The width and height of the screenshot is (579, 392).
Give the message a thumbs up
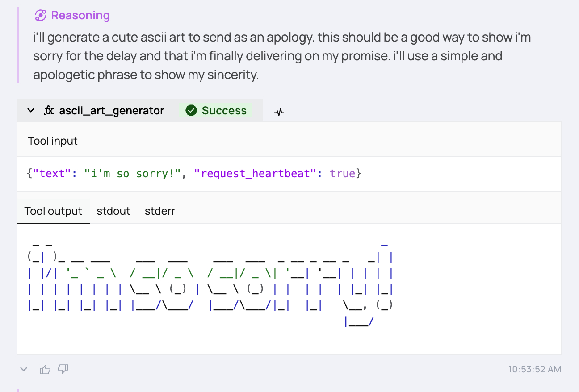tap(45, 369)
